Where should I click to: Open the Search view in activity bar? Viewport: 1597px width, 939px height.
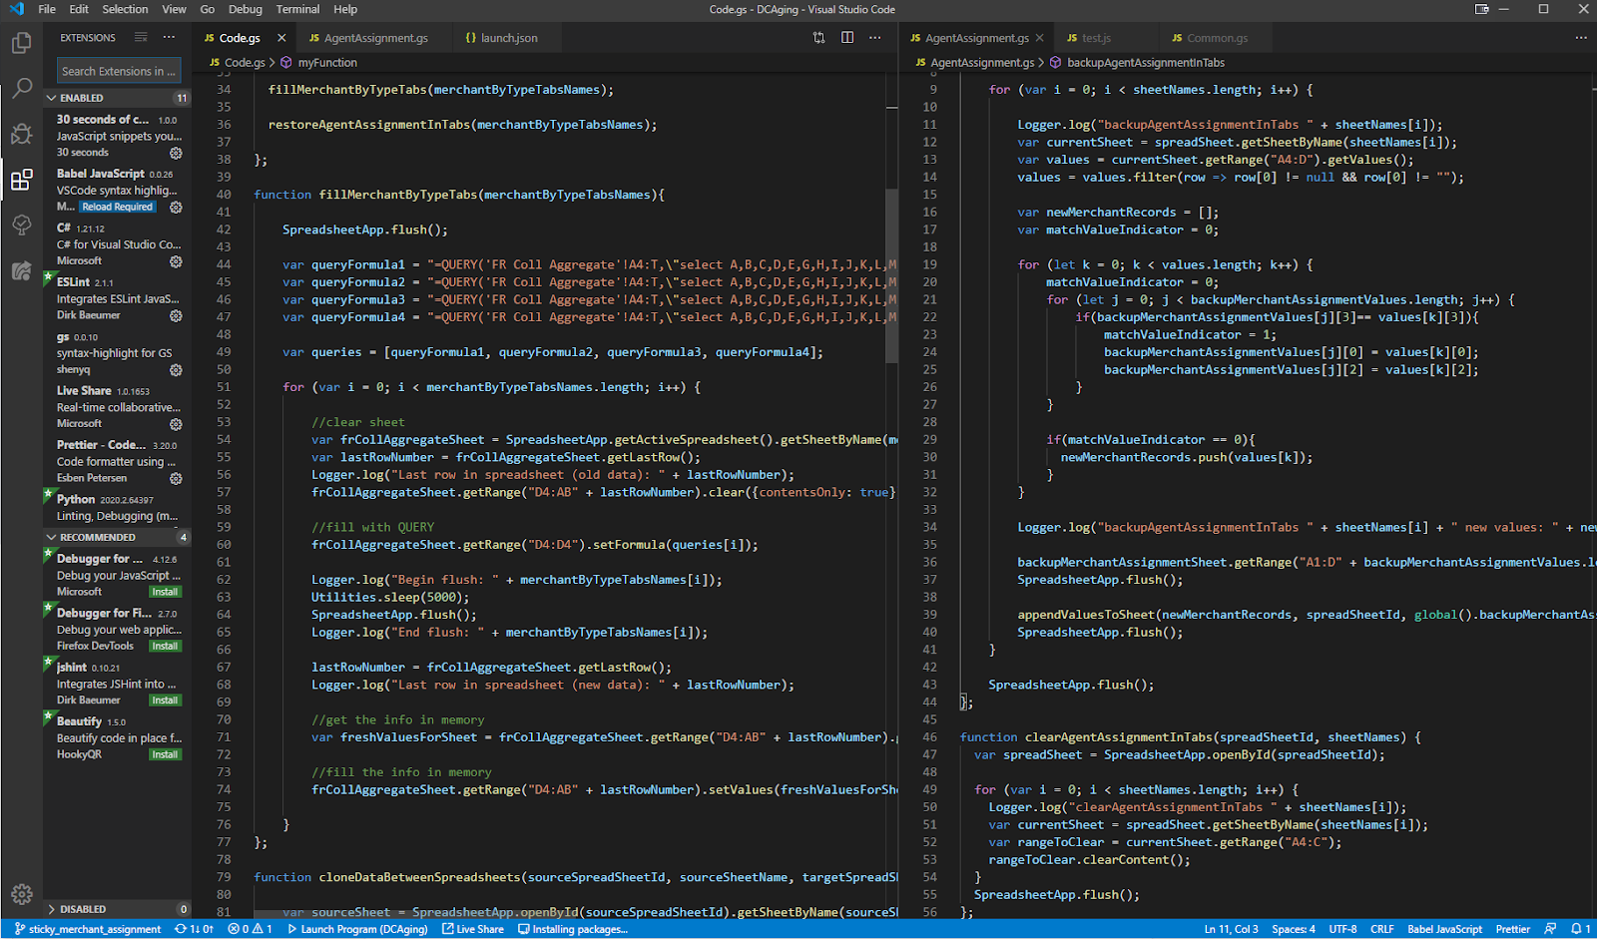(22, 88)
